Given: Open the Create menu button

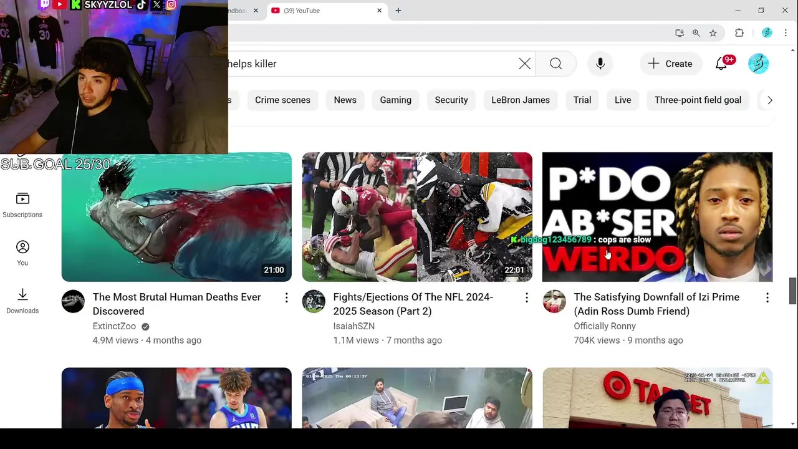Looking at the screenshot, I should click(670, 64).
